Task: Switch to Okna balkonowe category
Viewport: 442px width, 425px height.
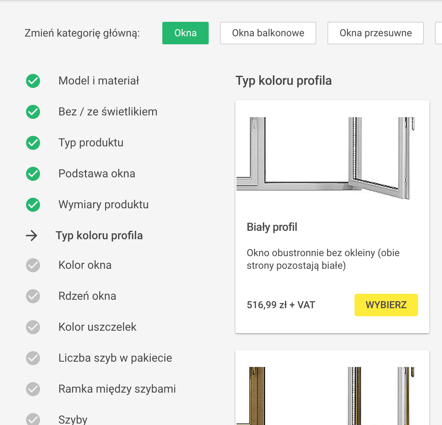Action: 268,33
